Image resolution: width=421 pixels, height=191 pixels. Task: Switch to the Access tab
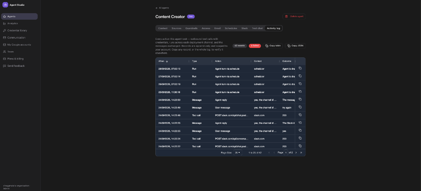[206, 28]
